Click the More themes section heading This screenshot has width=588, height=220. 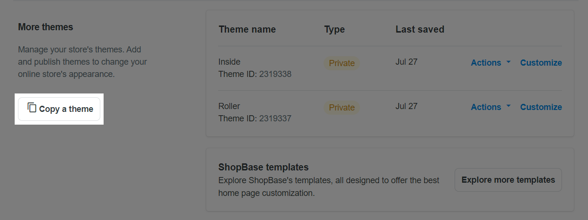coord(45,27)
